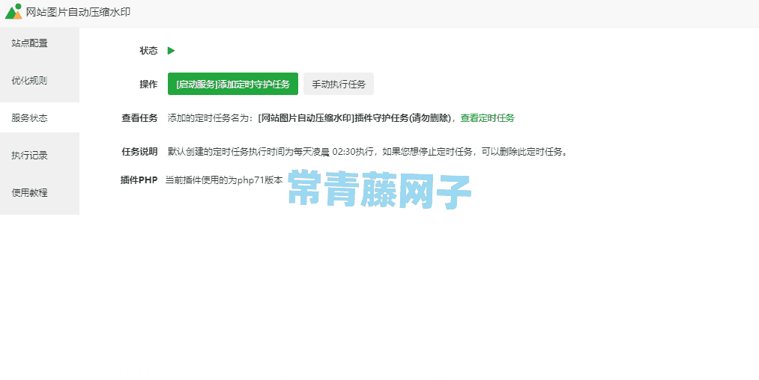The width and height of the screenshot is (759, 380).
Task: Open the 执行记录 tab
Action: [x=40, y=155]
